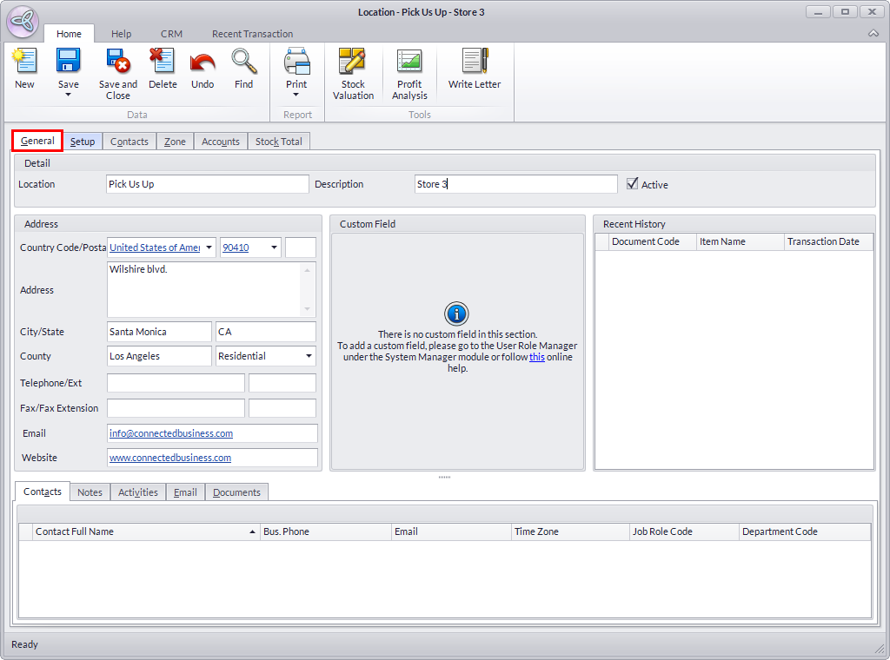Click the Save and Close icon
This screenshot has width=890, height=660.
pyautogui.click(x=118, y=62)
